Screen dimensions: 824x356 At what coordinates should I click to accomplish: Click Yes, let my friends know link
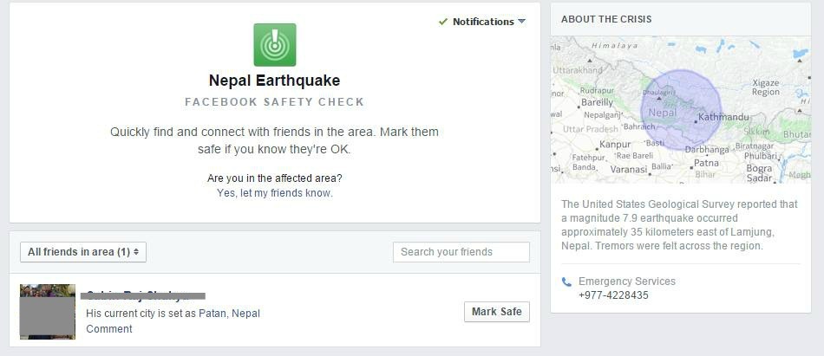pyautogui.click(x=274, y=193)
